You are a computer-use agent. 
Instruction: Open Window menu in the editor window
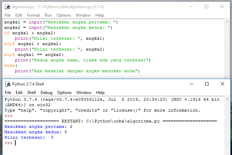tap(83, 15)
